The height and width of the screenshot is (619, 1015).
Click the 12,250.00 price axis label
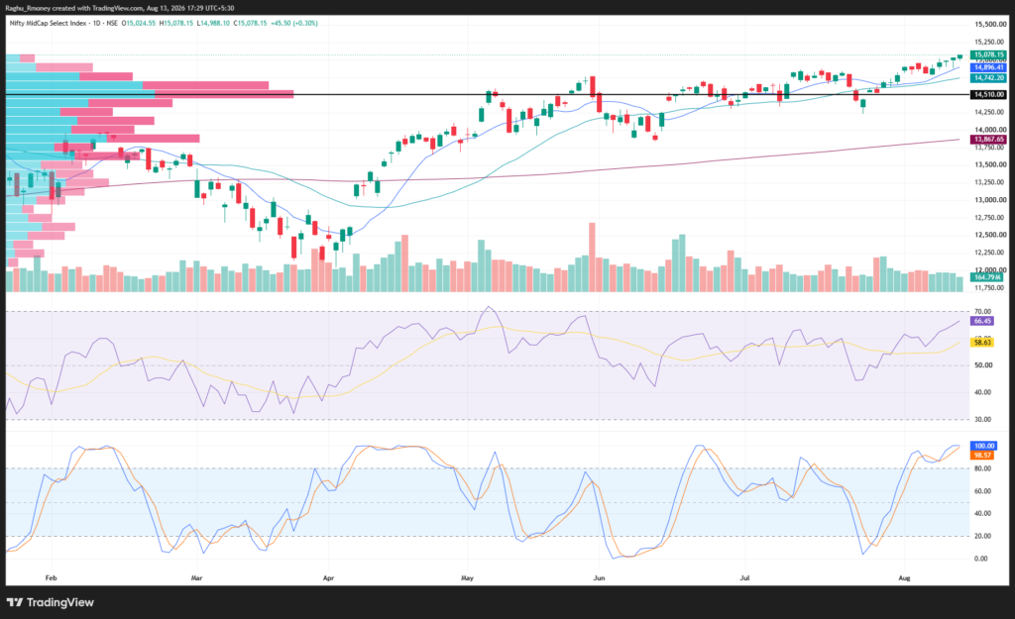point(990,253)
